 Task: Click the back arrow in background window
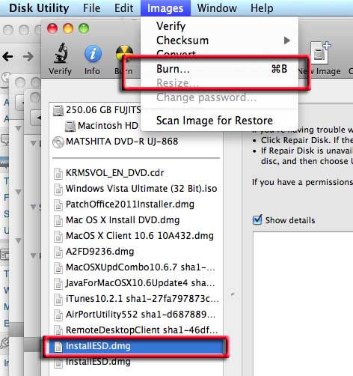coord(7,56)
